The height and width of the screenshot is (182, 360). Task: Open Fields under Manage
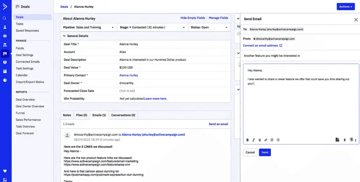20,48
